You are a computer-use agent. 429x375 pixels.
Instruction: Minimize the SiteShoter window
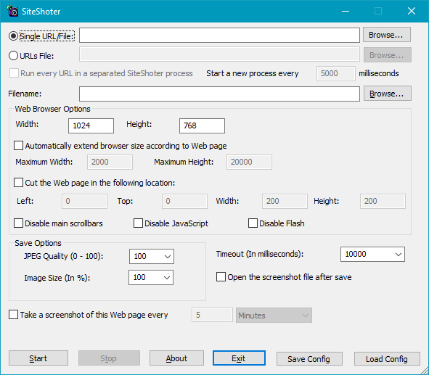click(346, 11)
